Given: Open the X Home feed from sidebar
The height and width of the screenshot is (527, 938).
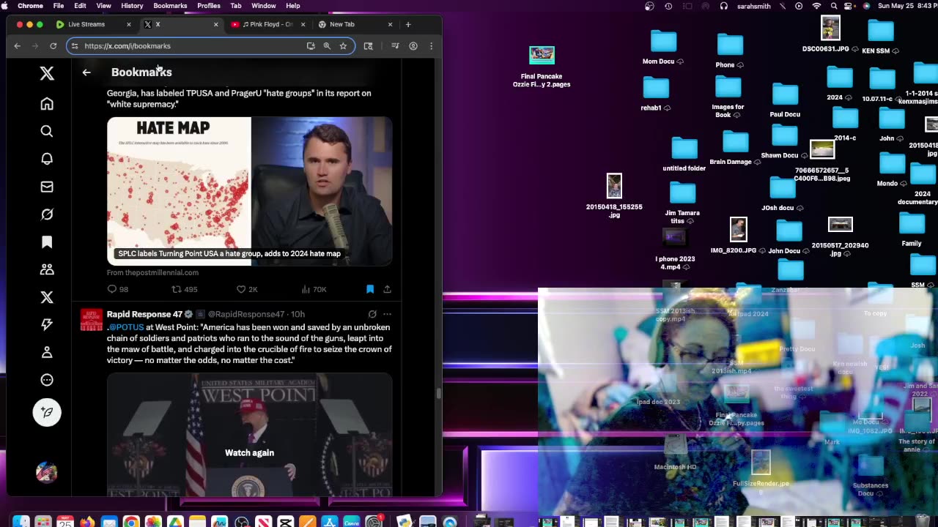Looking at the screenshot, I should pyautogui.click(x=47, y=104).
